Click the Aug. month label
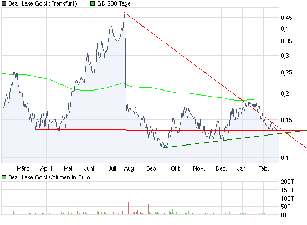This screenshot has width=307, height=225. 130,169
